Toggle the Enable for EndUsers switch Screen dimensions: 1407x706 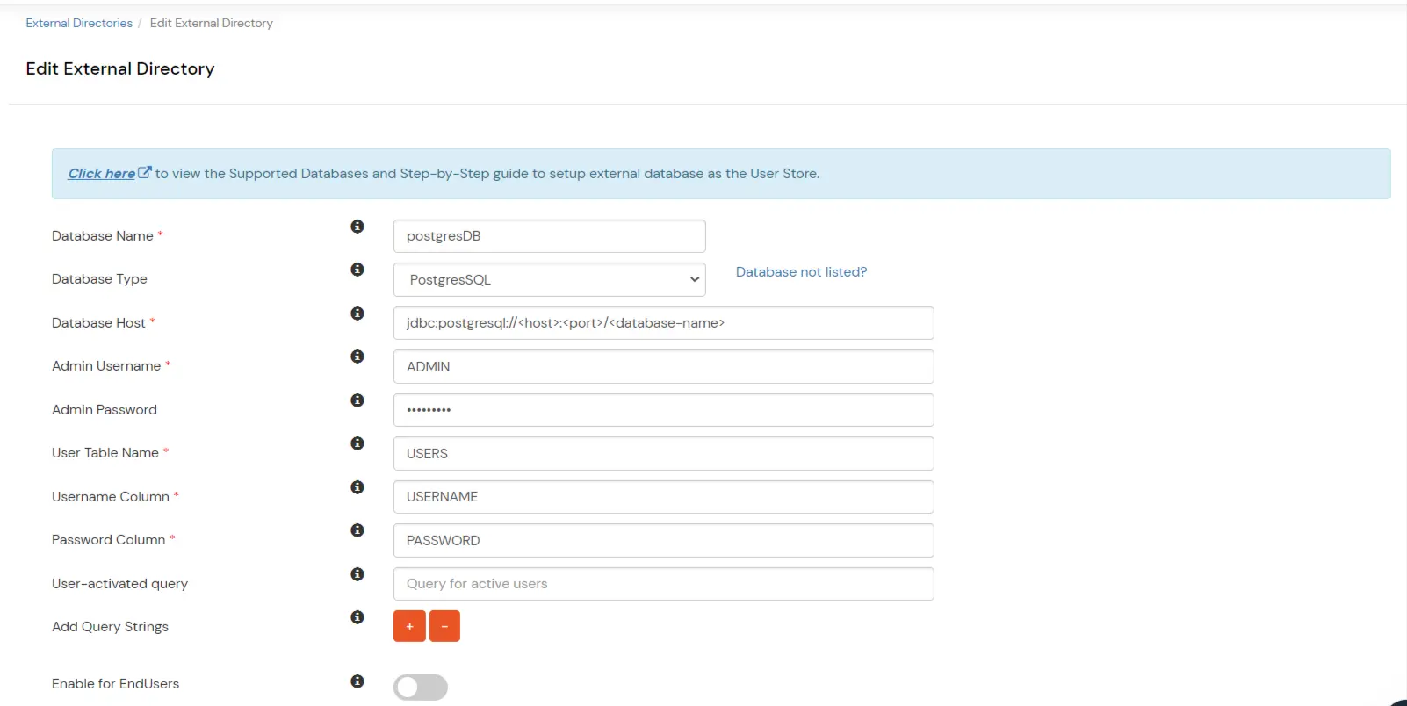(421, 688)
